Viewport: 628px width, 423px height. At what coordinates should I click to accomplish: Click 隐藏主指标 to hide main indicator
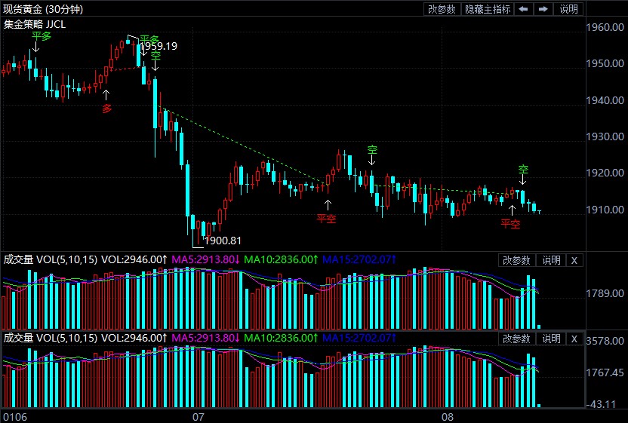488,9
